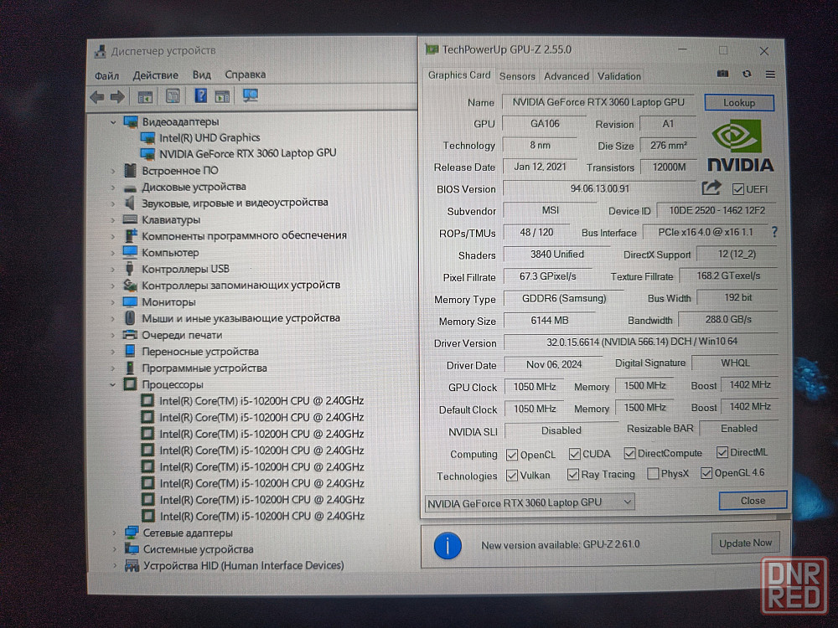The width and height of the screenshot is (838, 628).
Task: Toggle the OpenGL 4.6 checkbox
Action: [x=706, y=473]
